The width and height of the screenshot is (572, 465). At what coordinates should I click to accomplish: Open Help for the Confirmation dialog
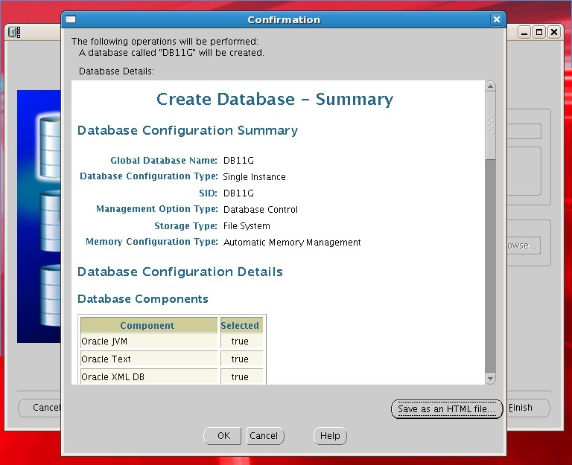pyautogui.click(x=330, y=436)
